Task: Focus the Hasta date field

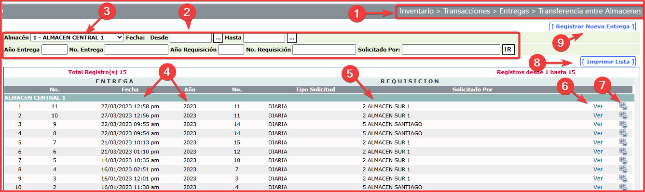Action: tap(264, 38)
